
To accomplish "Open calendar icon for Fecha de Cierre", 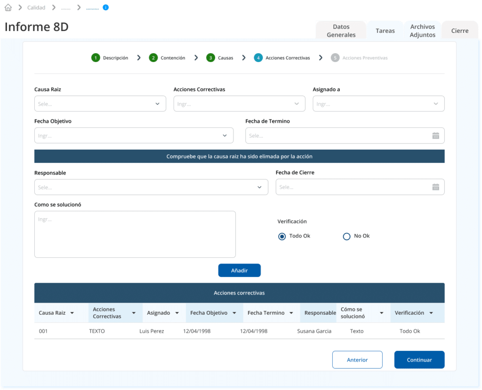I will pyautogui.click(x=435, y=187).
